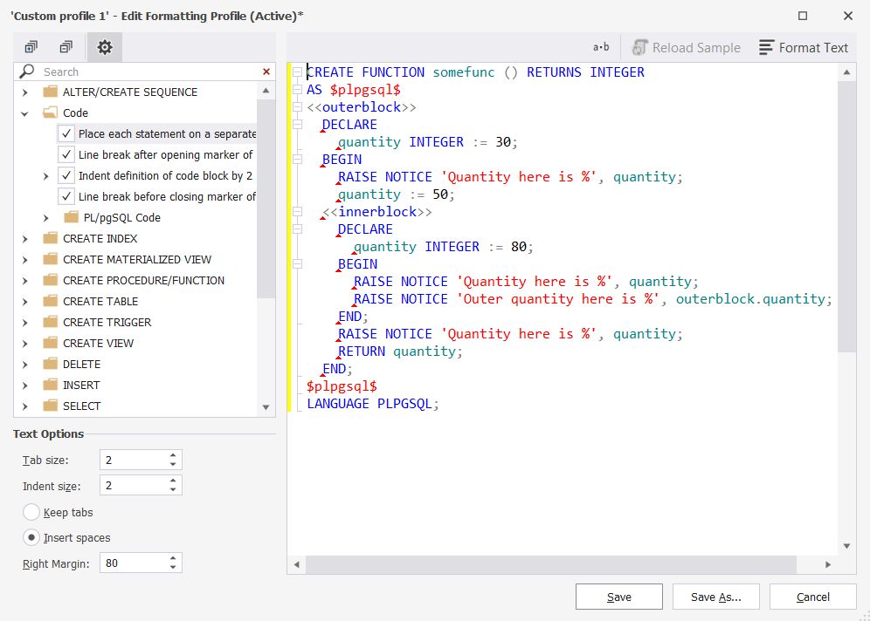Viewport: 870px width, 621px height.
Task: Click ALTER/CREATE SEQUENCE folder icon
Action: click(x=51, y=92)
